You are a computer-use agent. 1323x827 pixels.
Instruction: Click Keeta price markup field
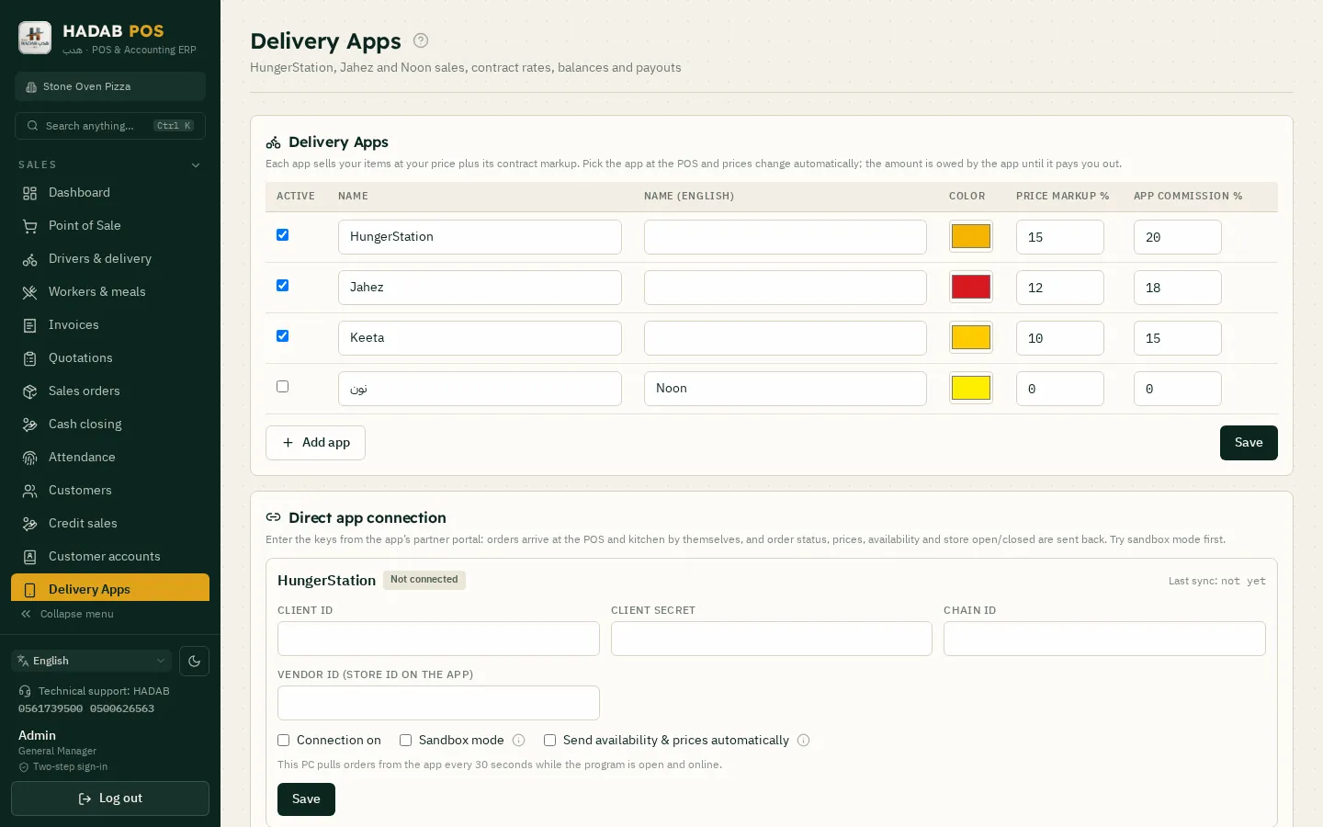[x=1060, y=338]
